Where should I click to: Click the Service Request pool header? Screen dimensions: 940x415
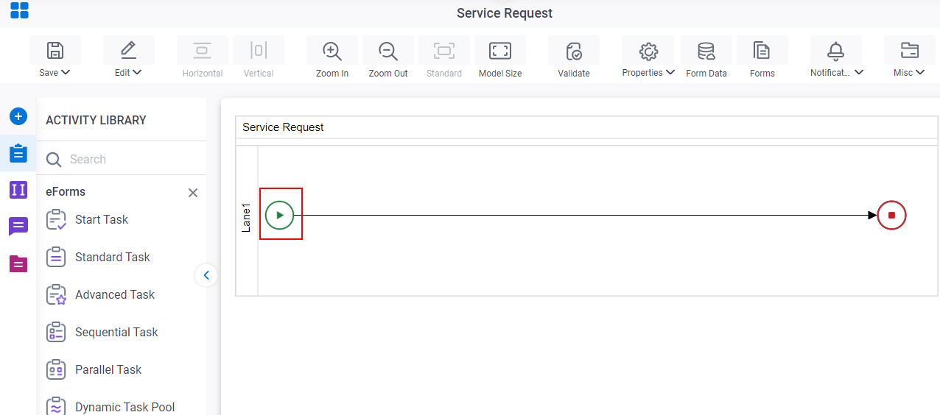[586, 127]
